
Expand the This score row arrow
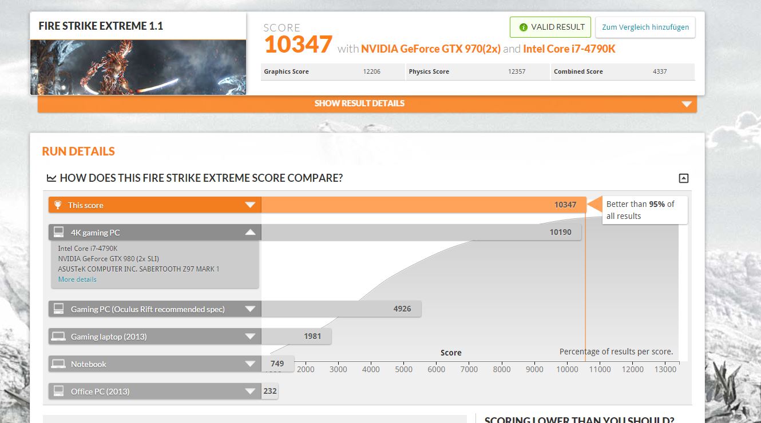250,205
